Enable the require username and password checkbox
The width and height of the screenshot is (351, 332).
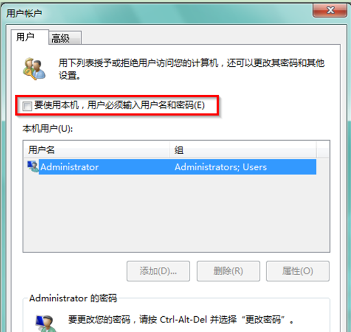pos(27,106)
